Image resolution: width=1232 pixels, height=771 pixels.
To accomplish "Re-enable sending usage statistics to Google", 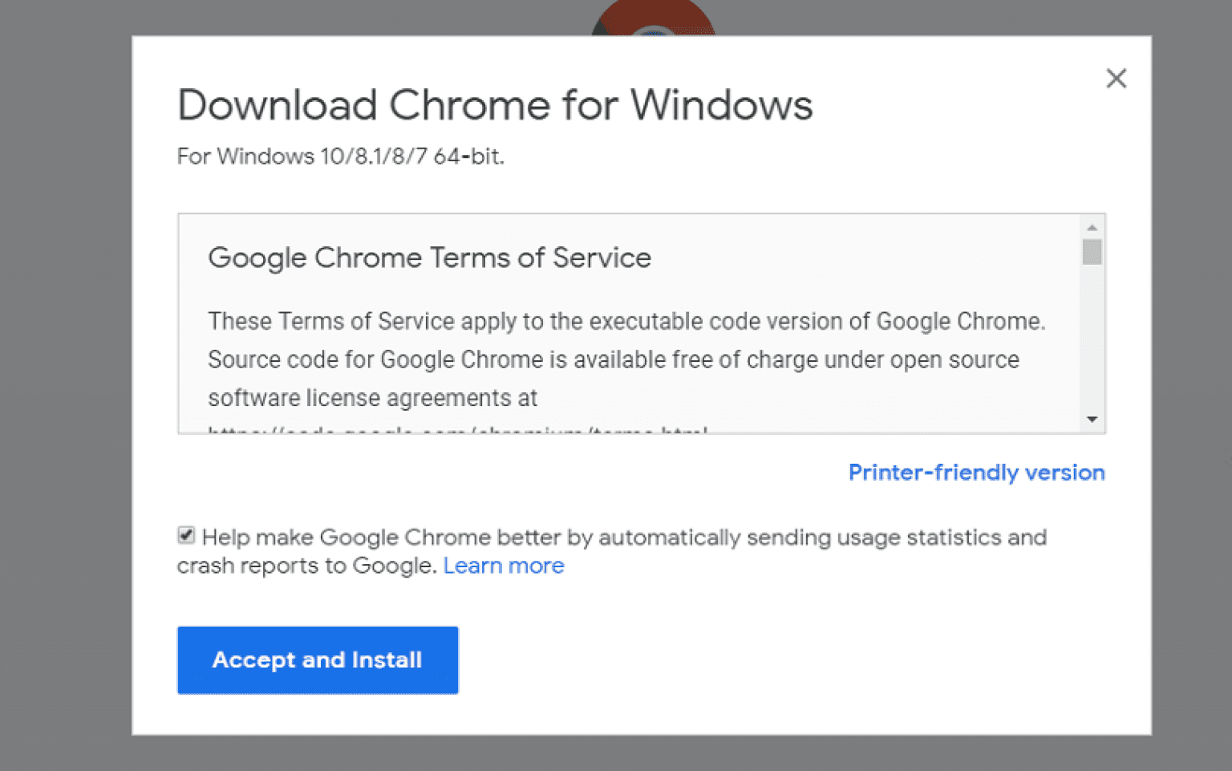I will pyautogui.click(x=185, y=535).
